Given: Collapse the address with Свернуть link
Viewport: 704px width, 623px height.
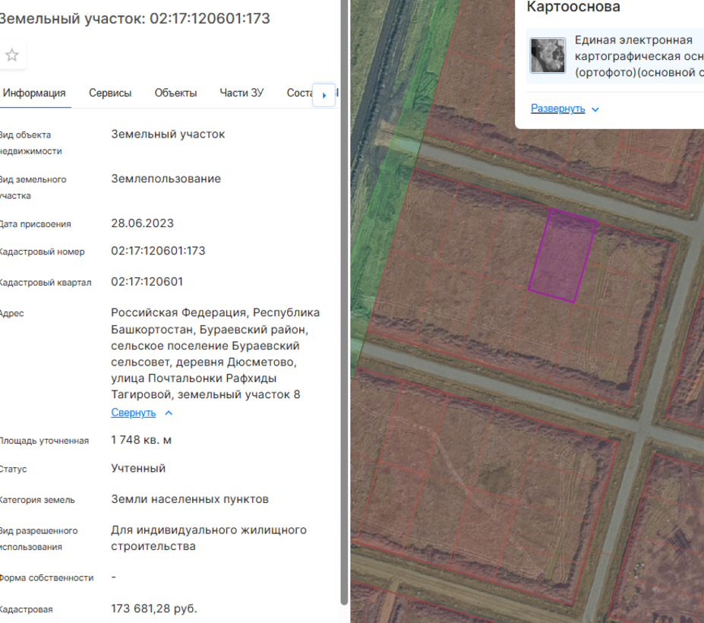Looking at the screenshot, I should point(133,413).
